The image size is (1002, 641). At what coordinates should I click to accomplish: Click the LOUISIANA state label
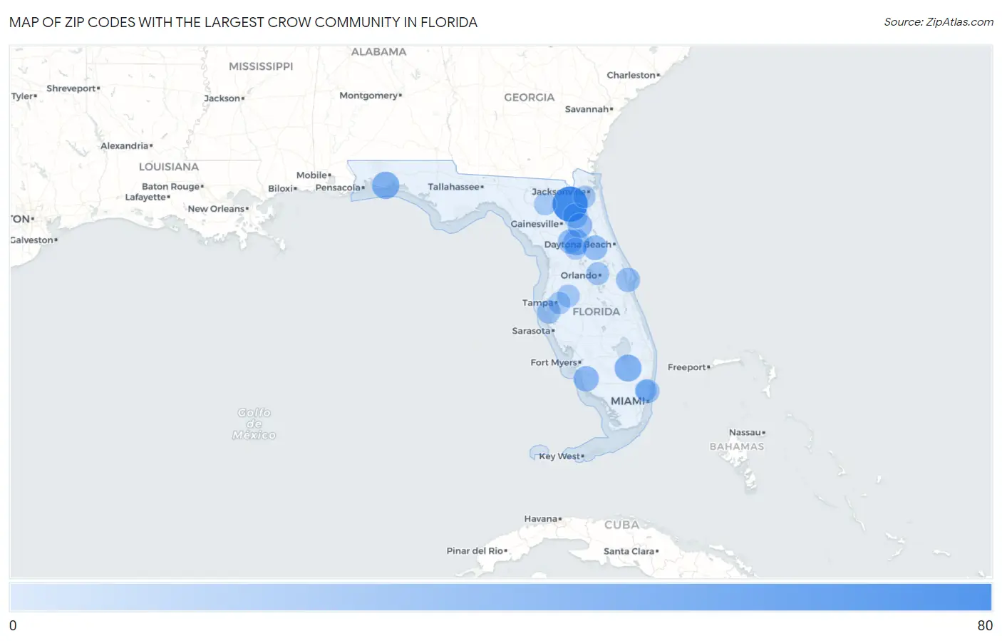click(169, 167)
